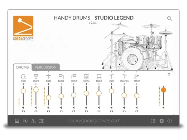Switch to the DRUMS tab
The height and width of the screenshot is (140, 187).
tap(22, 67)
